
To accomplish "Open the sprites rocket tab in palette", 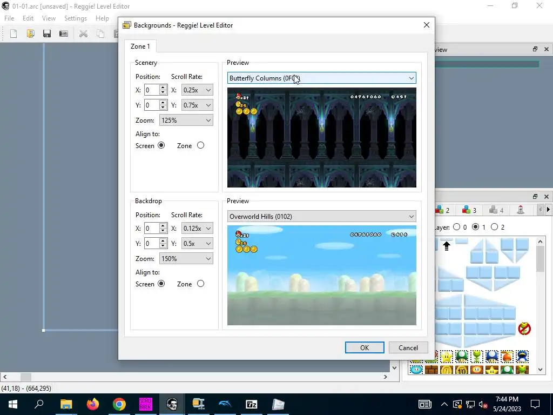I will [521, 210].
